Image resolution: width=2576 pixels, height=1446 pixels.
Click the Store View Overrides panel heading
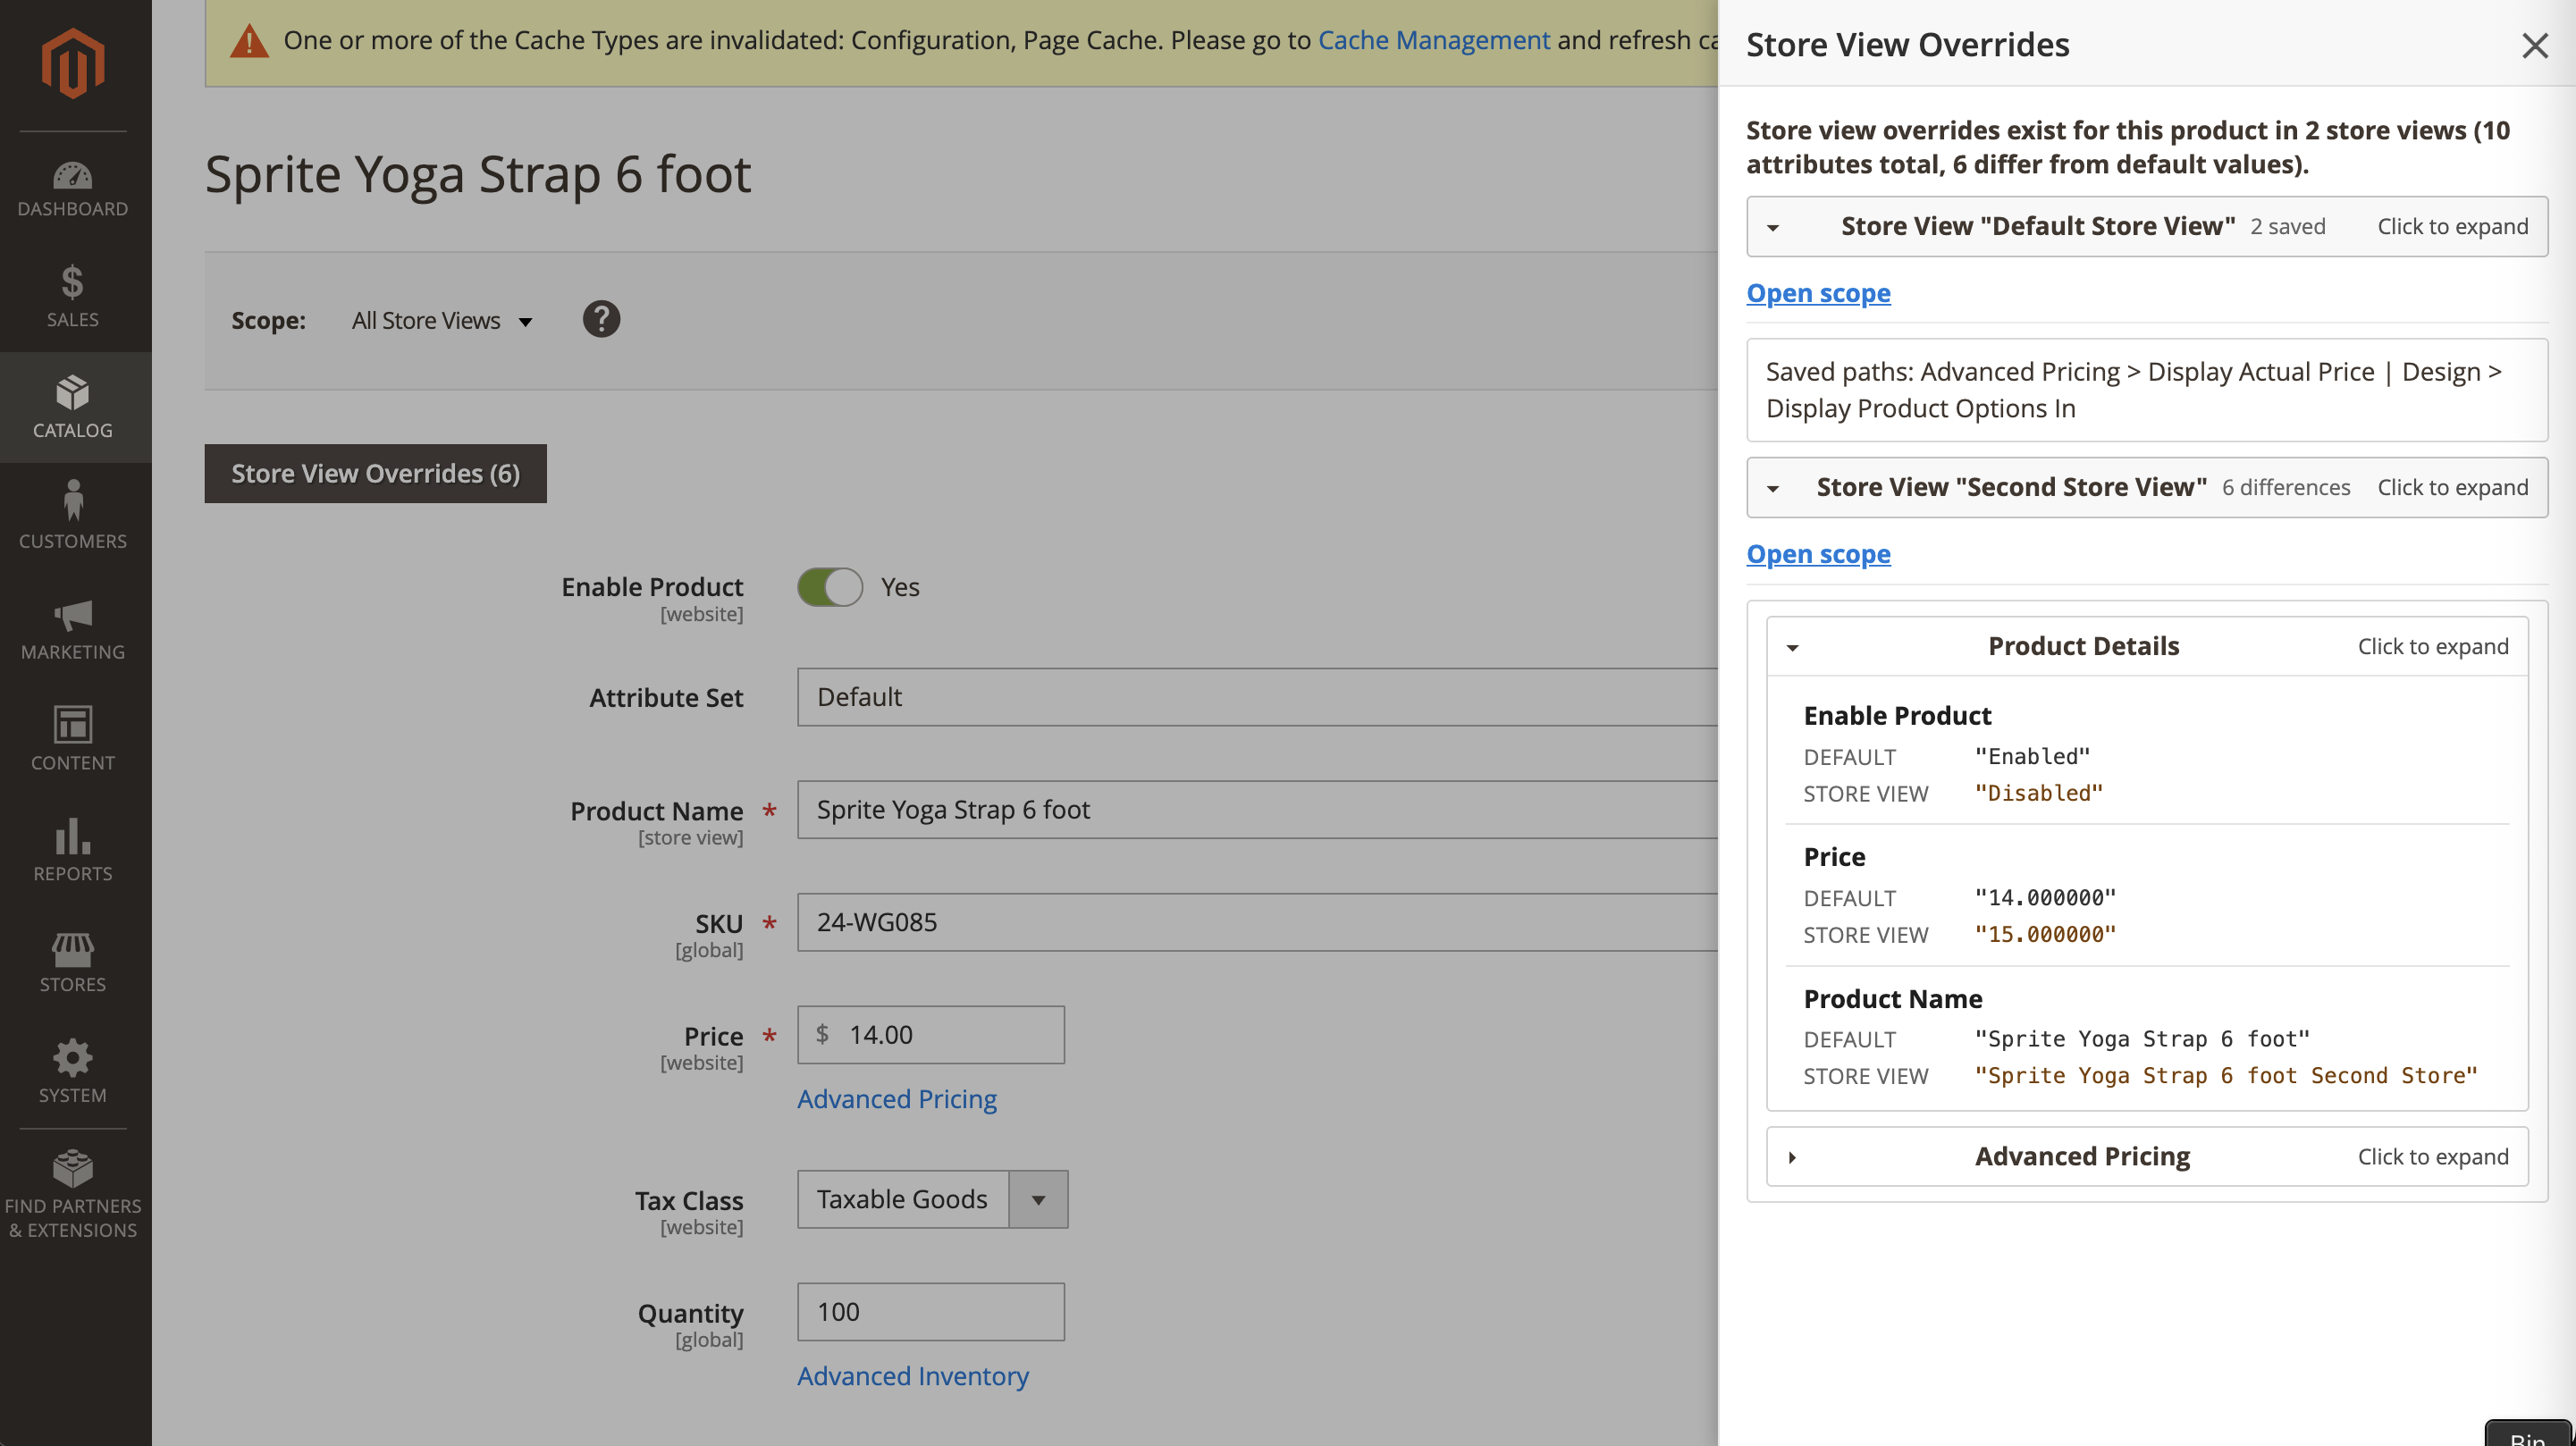(x=1907, y=45)
